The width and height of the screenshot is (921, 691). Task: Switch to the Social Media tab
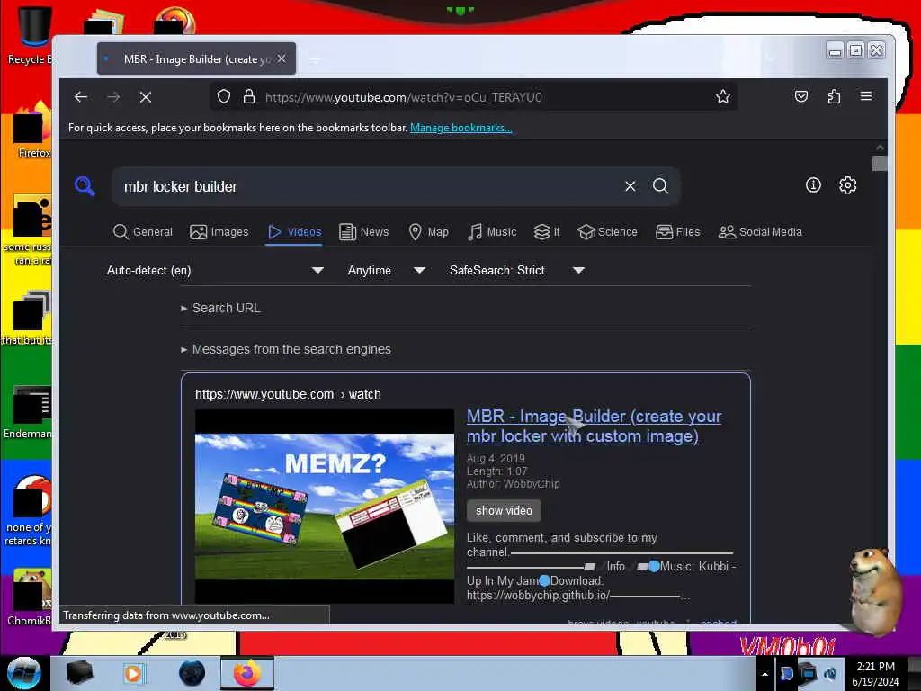[x=760, y=231]
